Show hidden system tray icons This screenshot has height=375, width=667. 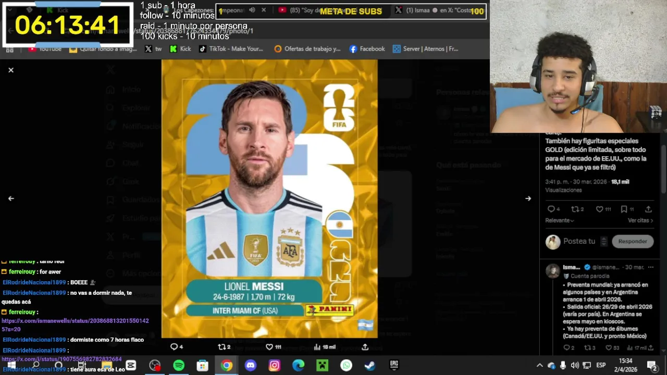pyautogui.click(x=540, y=366)
